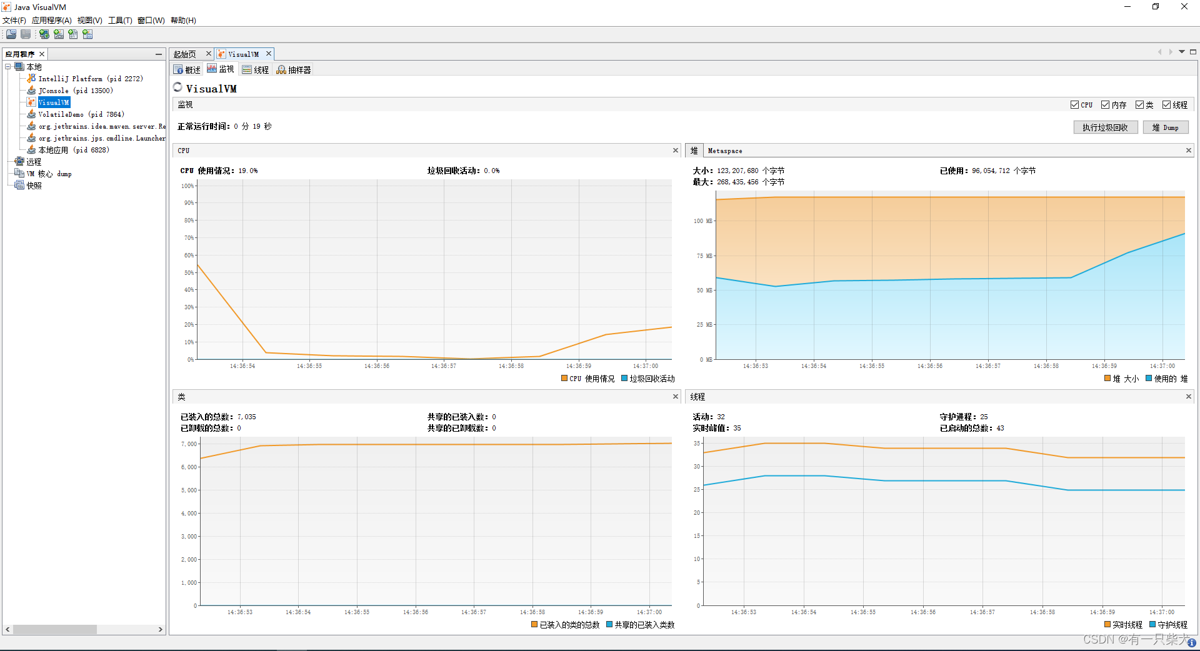
Task: Click the CPU 使用情况 legend color swatch
Action: click(564, 378)
